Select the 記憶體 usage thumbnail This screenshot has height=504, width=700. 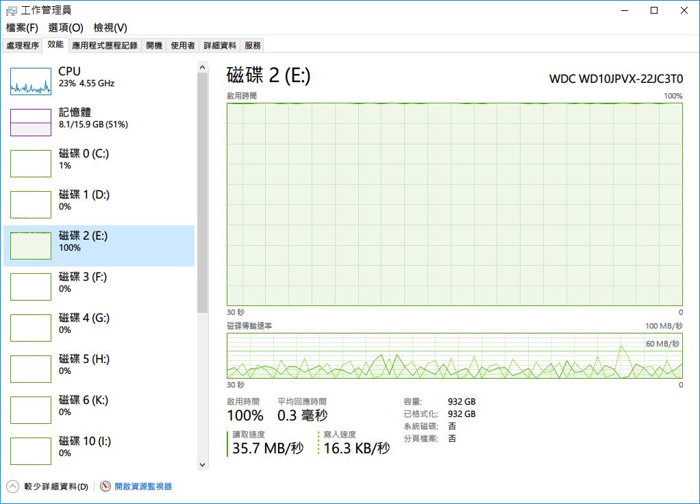[x=31, y=123]
